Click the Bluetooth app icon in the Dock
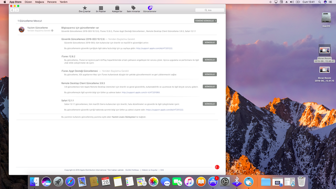336x189 pixels. pyautogui.click(x=237, y=182)
